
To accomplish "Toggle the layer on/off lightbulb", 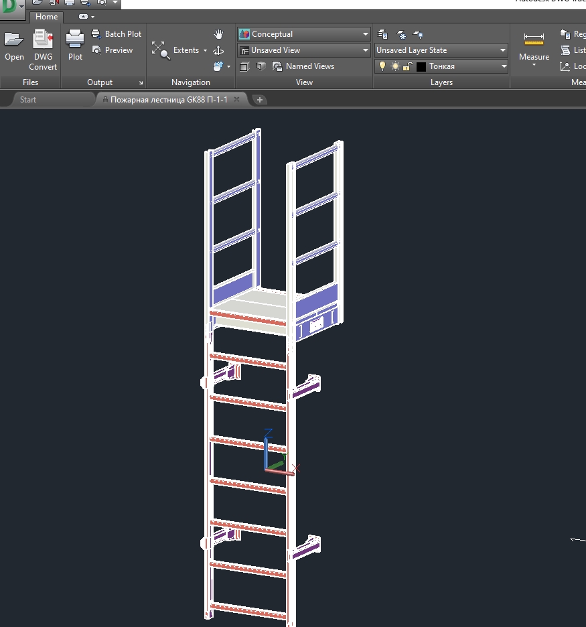I will [x=382, y=66].
